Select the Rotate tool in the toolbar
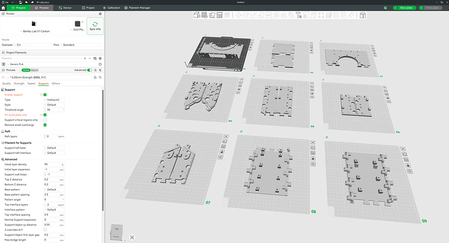This screenshot has width=449, height=243. click(x=246, y=15)
